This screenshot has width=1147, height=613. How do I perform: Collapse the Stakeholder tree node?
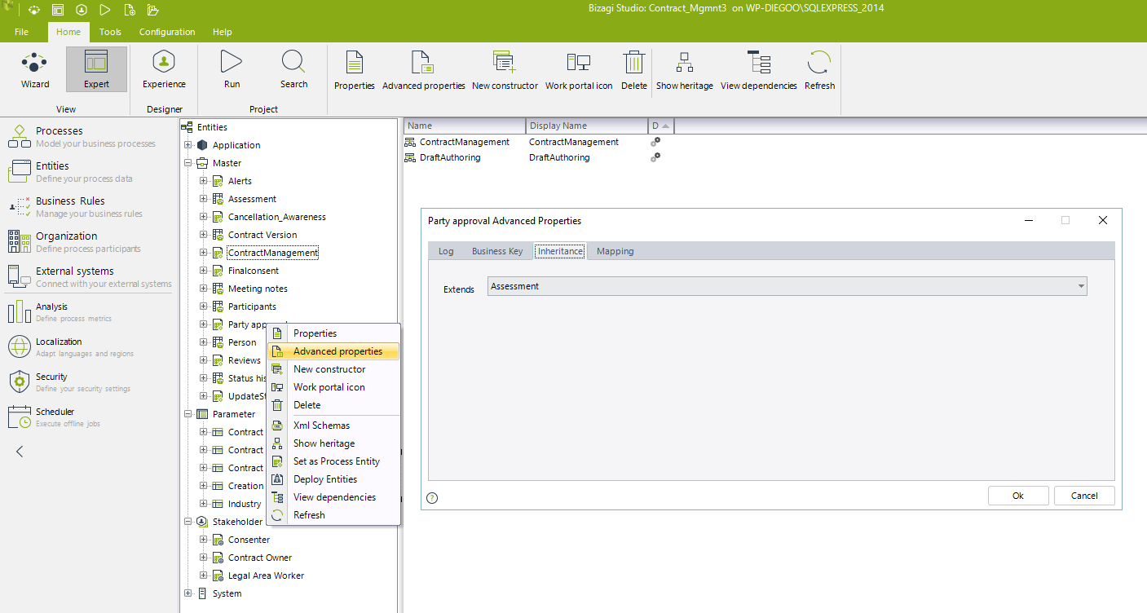[x=187, y=522]
